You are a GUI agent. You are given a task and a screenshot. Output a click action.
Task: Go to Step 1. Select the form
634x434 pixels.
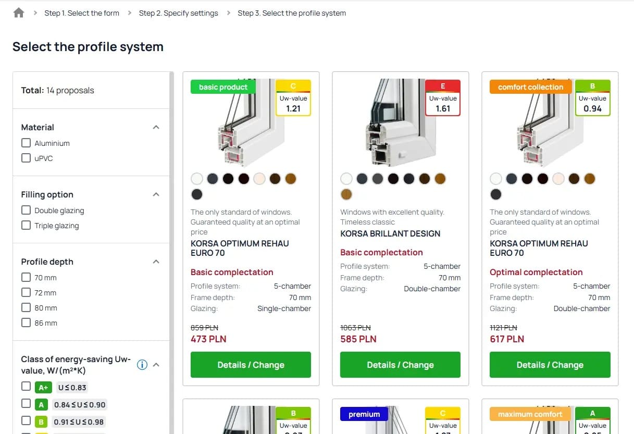[x=82, y=13]
